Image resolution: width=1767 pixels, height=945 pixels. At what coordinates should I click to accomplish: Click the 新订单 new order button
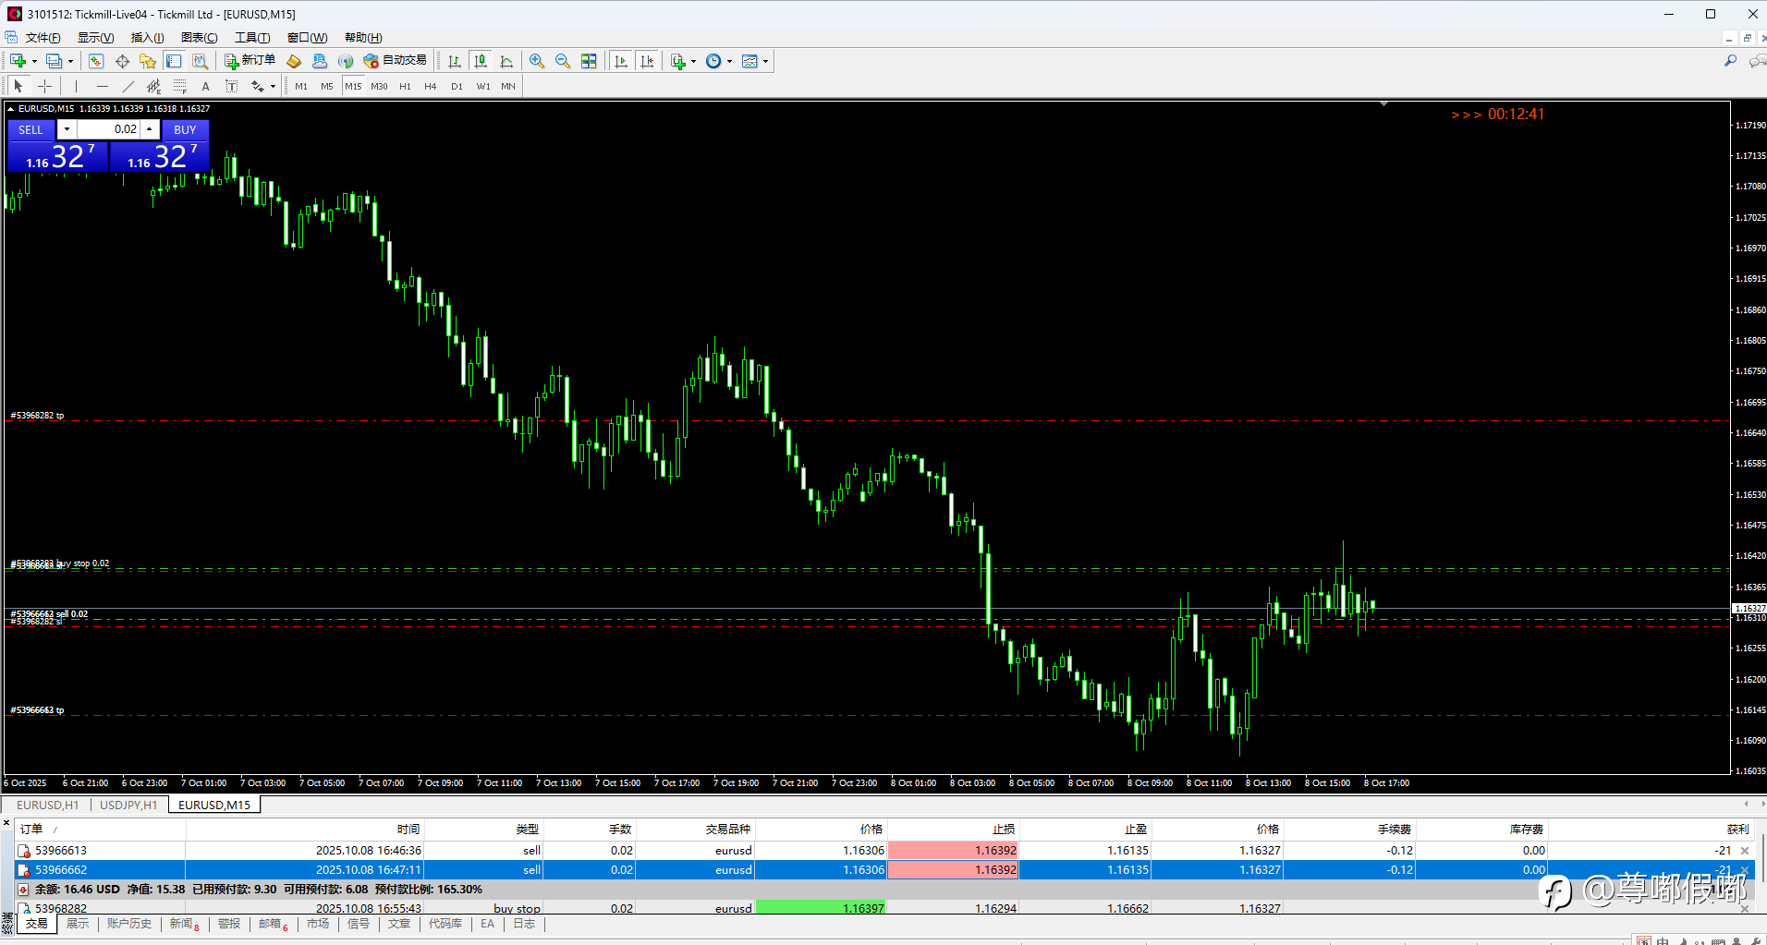tap(250, 61)
